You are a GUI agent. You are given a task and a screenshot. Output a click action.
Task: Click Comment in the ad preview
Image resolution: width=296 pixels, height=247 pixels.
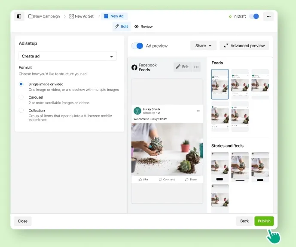[167, 179]
